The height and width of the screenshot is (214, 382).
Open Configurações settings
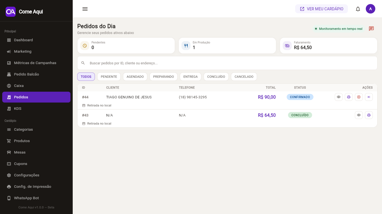(36, 175)
